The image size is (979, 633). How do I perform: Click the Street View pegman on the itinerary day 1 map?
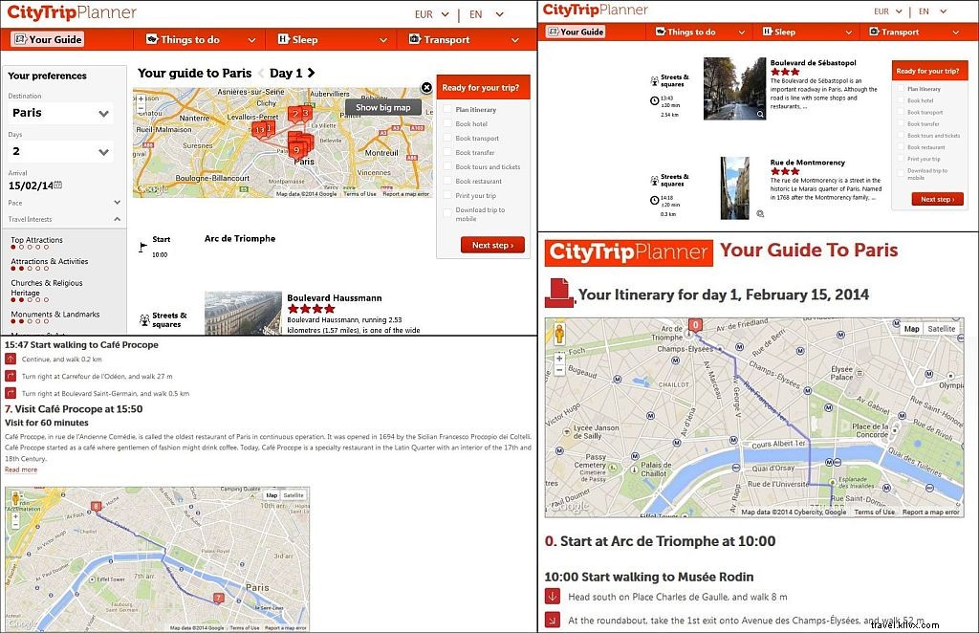(x=559, y=334)
